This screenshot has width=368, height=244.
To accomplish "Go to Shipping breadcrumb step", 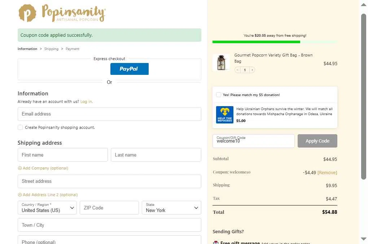I will [51, 49].
